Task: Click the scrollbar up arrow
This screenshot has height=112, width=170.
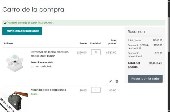Action: [169, 1]
